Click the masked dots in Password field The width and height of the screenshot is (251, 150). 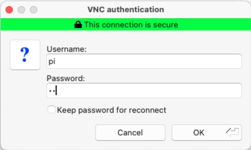[x=52, y=91]
